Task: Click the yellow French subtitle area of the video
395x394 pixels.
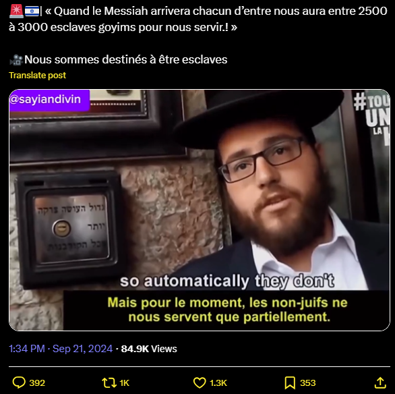Action: [228, 310]
